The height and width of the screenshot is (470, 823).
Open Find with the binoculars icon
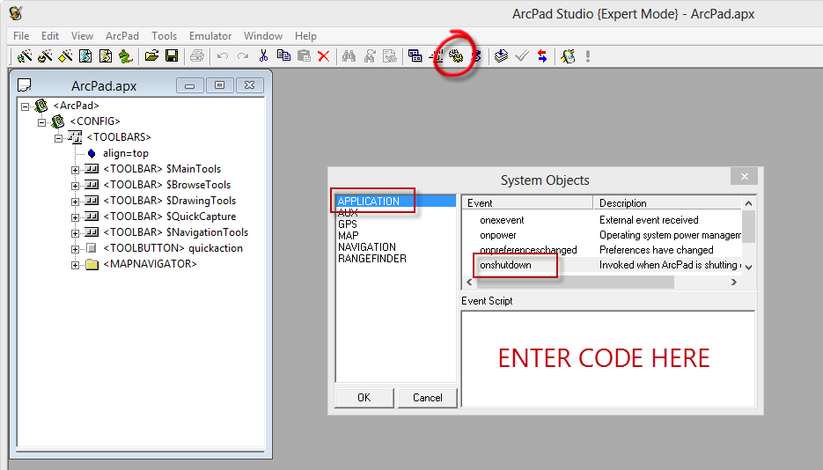(x=349, y=55)
